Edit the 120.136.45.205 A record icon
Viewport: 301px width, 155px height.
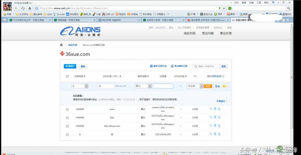pos(211,134)
